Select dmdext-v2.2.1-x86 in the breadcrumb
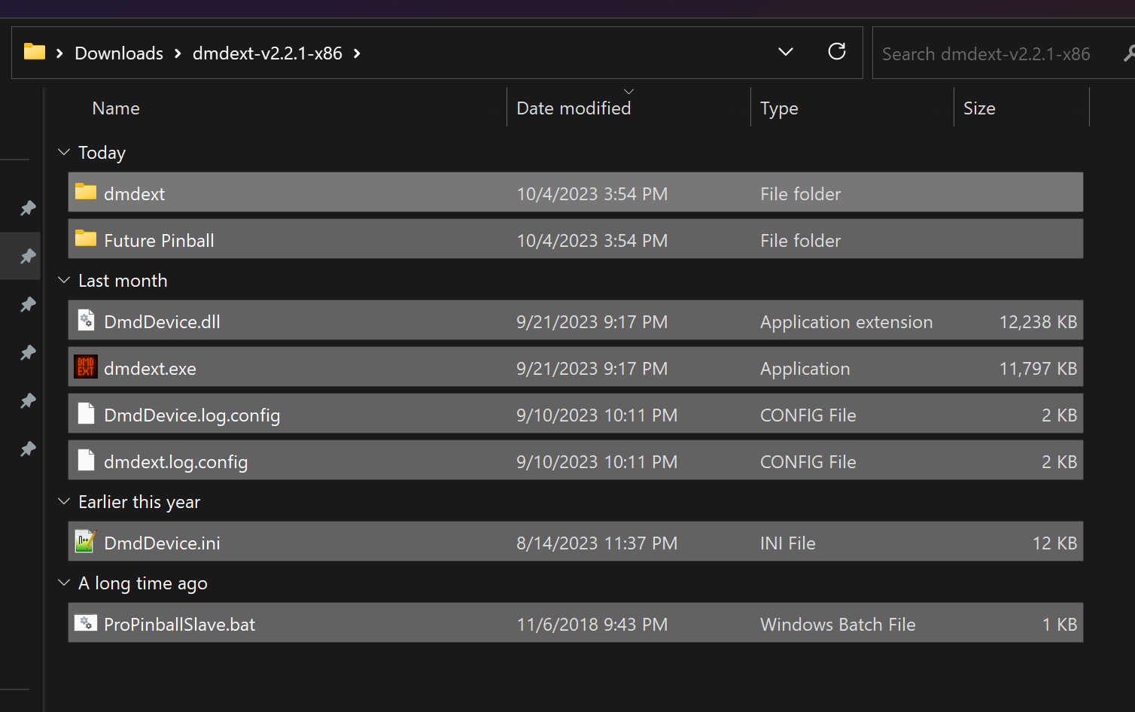 (x=267, y=53)
